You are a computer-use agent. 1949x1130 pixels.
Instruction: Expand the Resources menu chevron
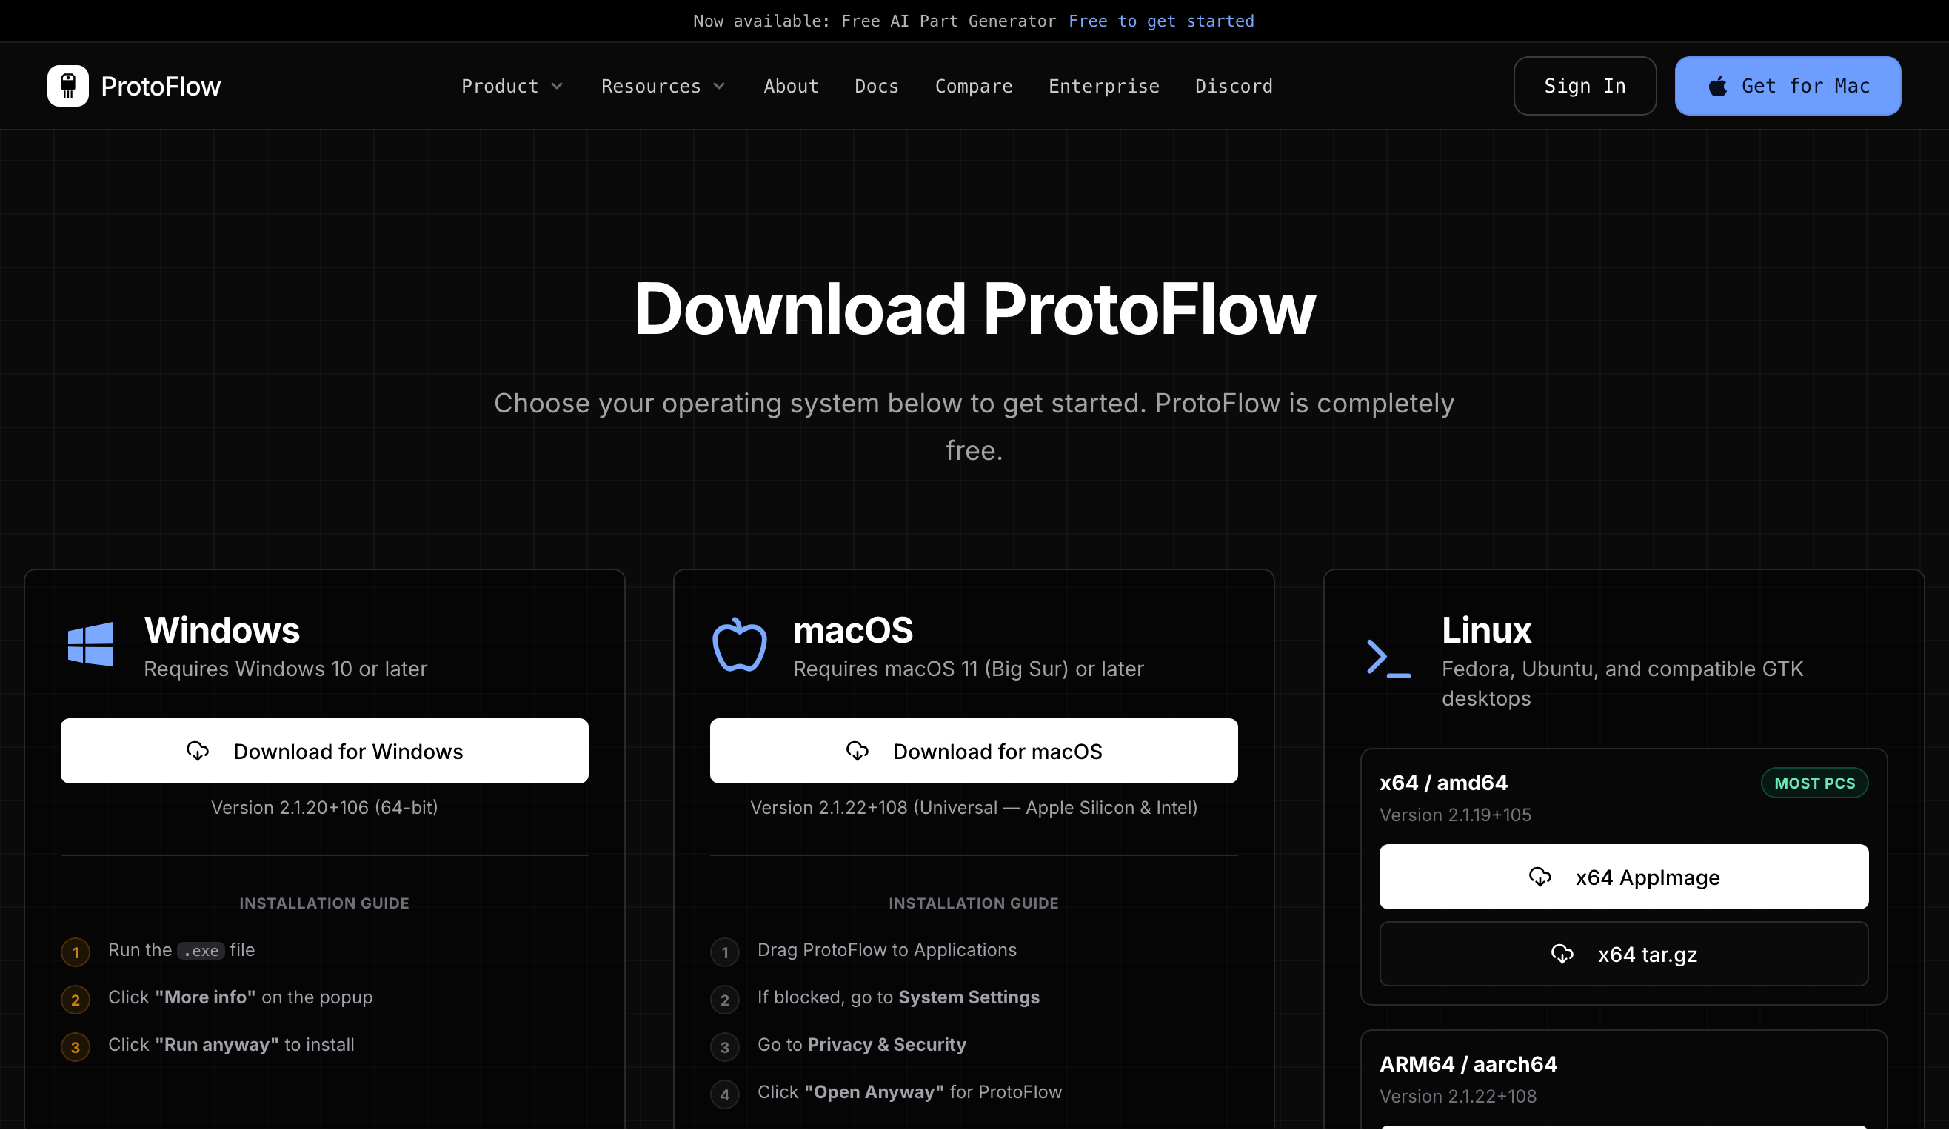pos(719,86)
